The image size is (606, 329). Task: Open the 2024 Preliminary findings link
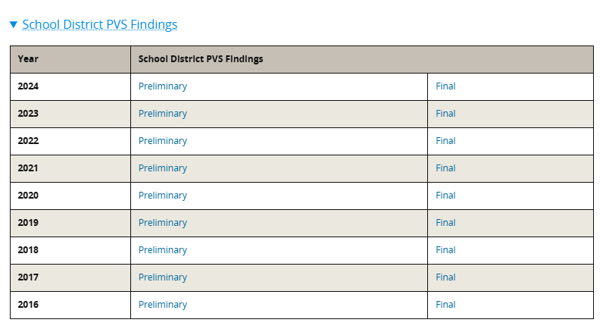[x=163, y=86]
